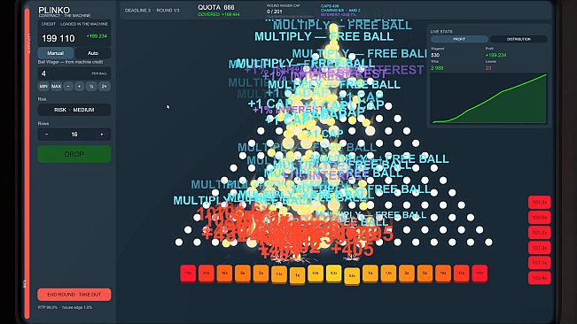
Task: Click the Deadline 3 · Round 1/3 label
Action: coord(152,11)
